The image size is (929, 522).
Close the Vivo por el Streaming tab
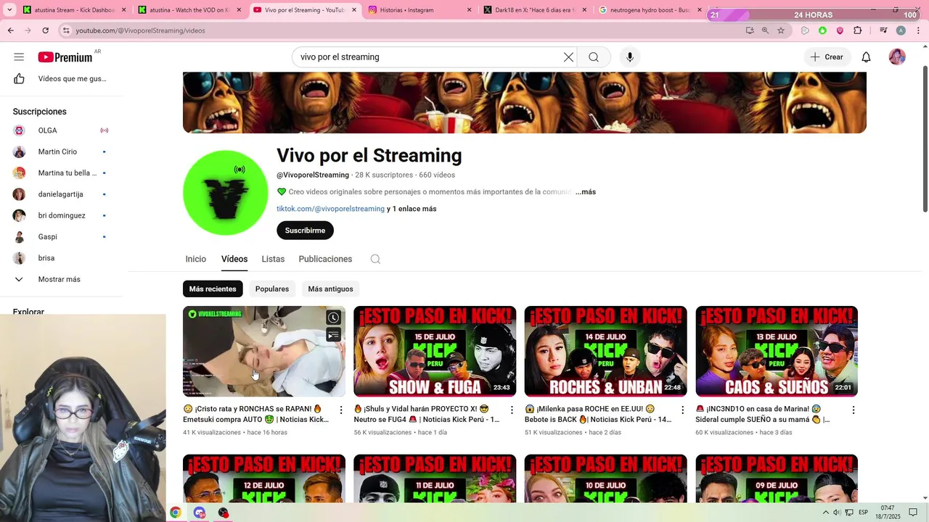click(x=354, y=10)
